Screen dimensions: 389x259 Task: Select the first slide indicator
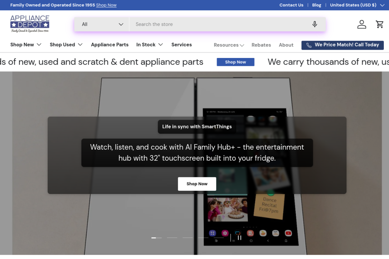coord(157,238)
